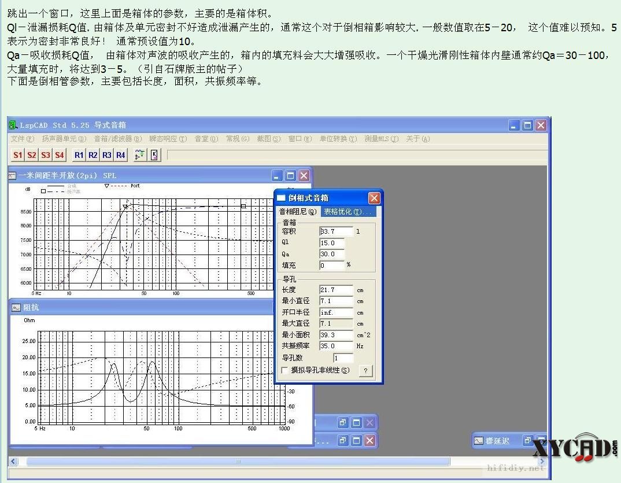Image resolution: width=621 pixels, height=483 pixels.
Task: Edit the Ql value field
Action: [332, 243]
